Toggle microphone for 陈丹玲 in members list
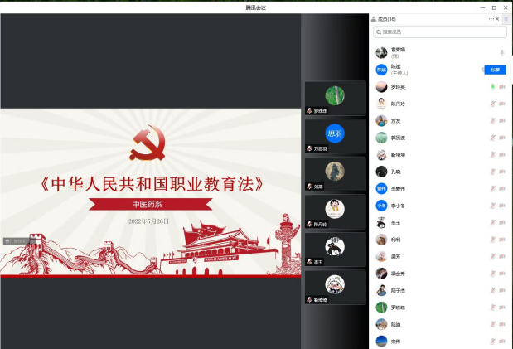513x349 pixels. [493, 104]
